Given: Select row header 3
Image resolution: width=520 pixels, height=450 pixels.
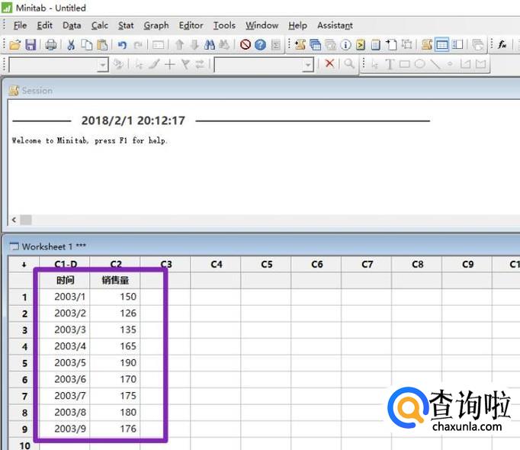Looking at the screenshot, I should pyautogui.click(x=24, y=330).
